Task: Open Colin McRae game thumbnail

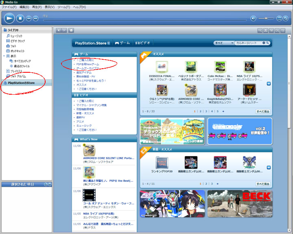Action: [x=220, y=67]
